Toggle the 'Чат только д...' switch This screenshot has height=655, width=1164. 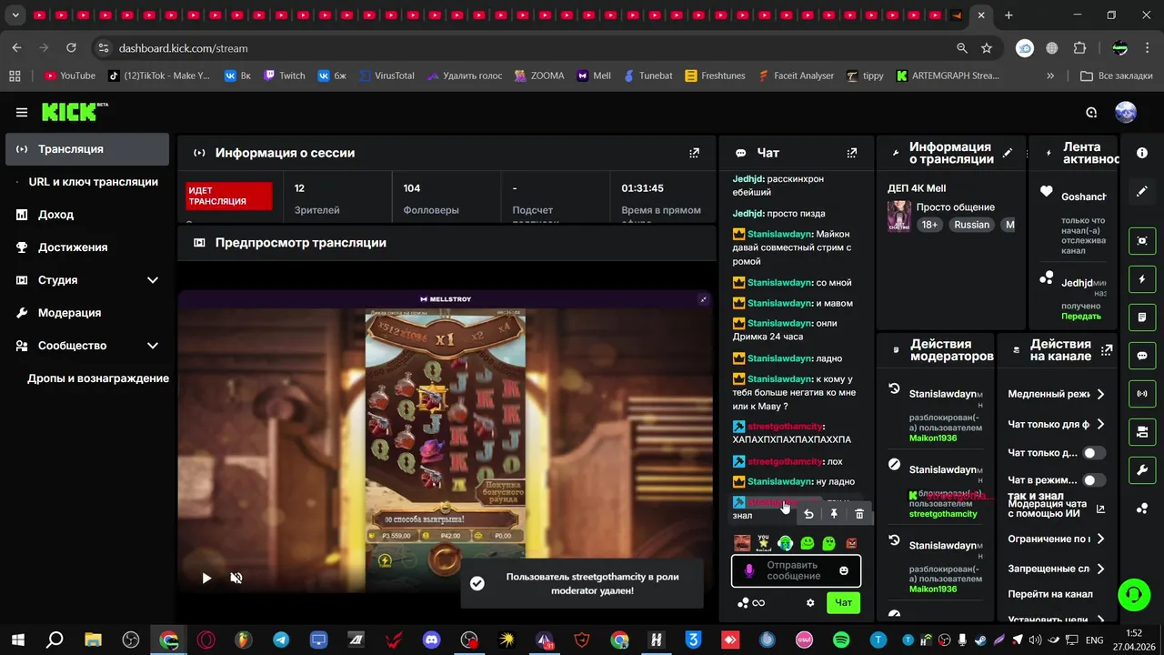click(x=1094, y=453)
